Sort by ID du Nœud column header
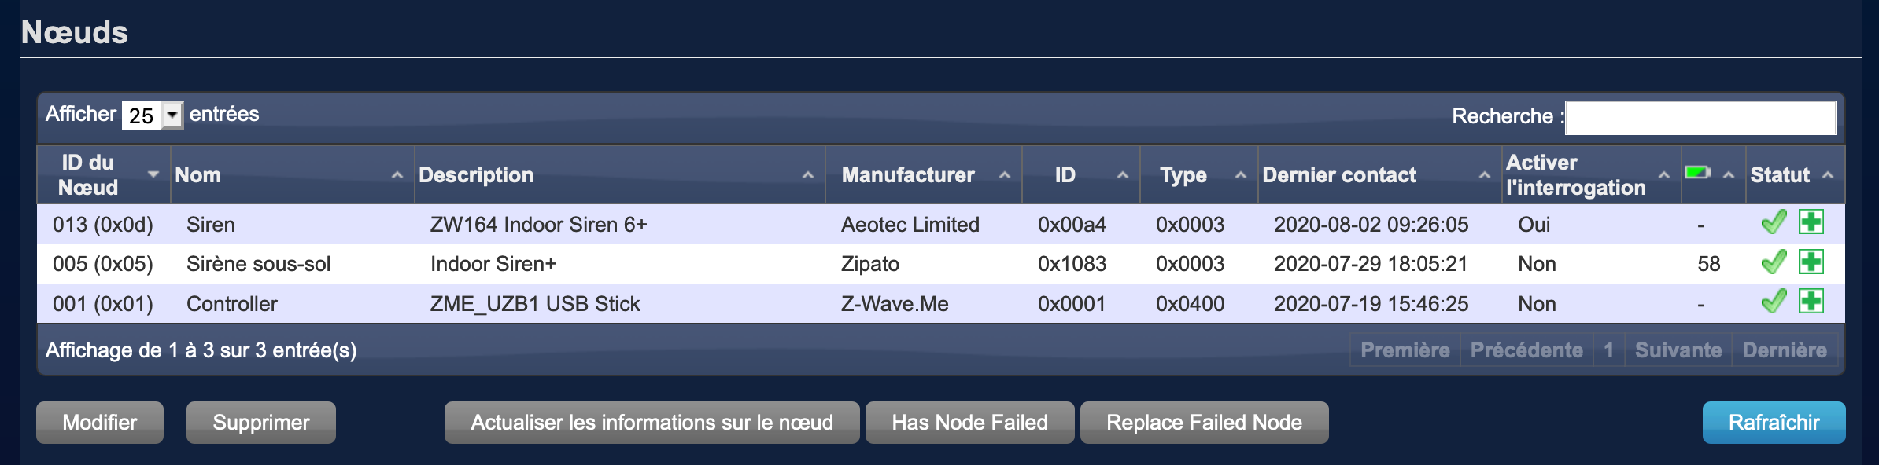The image size is (1879, 465). [x=103, y=174]
